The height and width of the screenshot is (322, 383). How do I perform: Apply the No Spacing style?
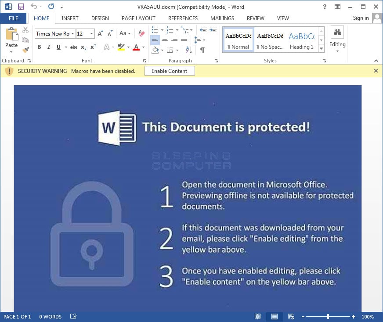(270, 40)
